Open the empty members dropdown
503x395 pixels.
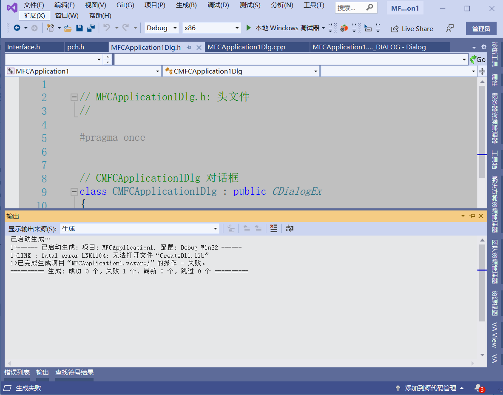tap(399, 71)
